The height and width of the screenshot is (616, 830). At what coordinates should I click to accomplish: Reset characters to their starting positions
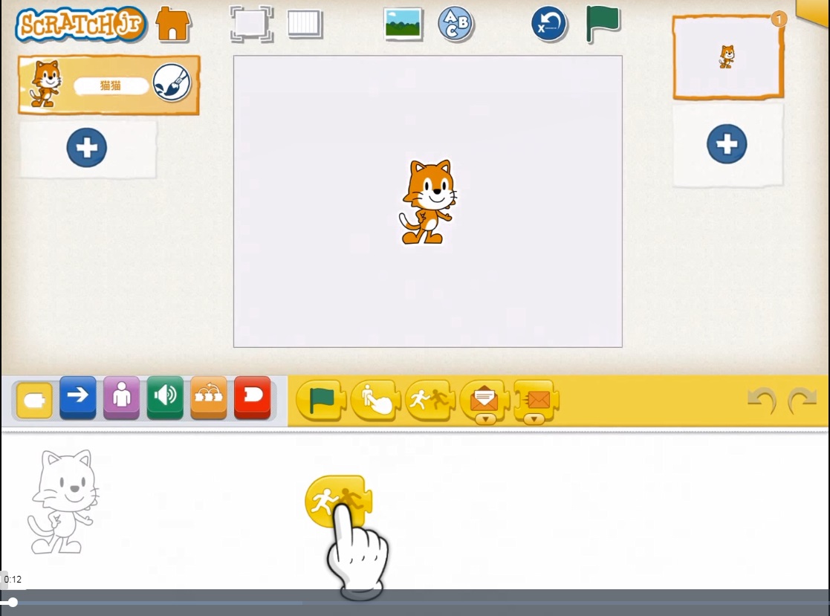click(549, 24)
